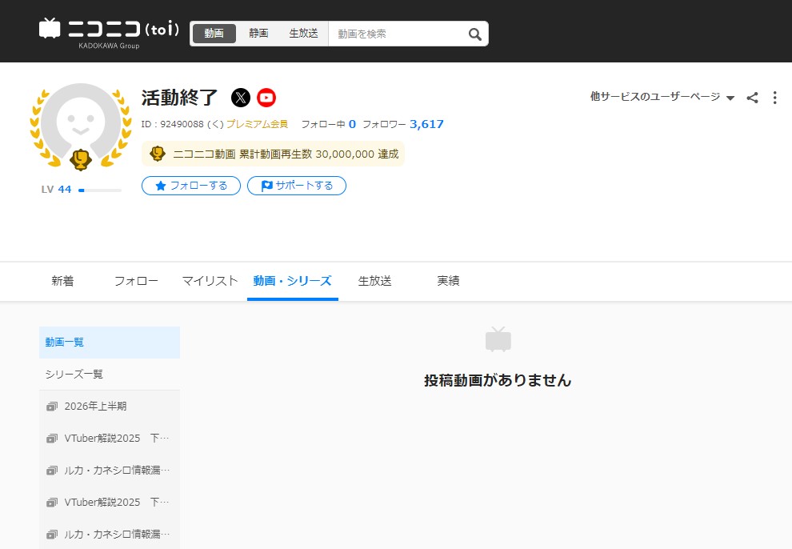Click the gold trophy badge on avatar
This screenshot has height=549, width=792.
point(81,158)
